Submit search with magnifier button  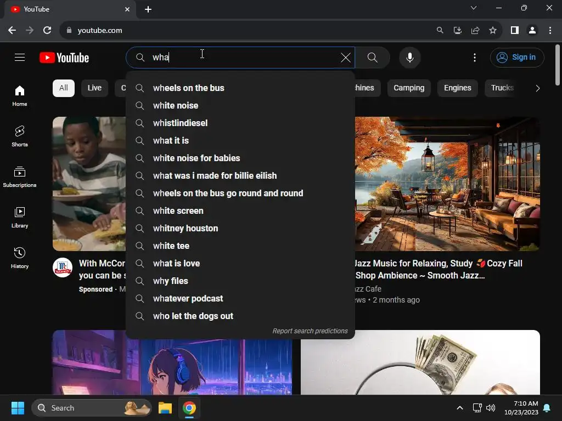[373, 57]
